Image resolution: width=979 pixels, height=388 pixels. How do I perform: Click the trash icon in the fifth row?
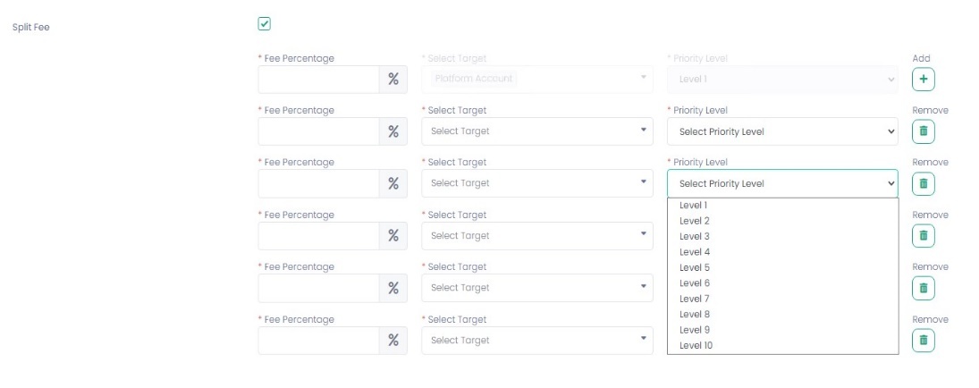pyautogui.click(x=923, y=288)
